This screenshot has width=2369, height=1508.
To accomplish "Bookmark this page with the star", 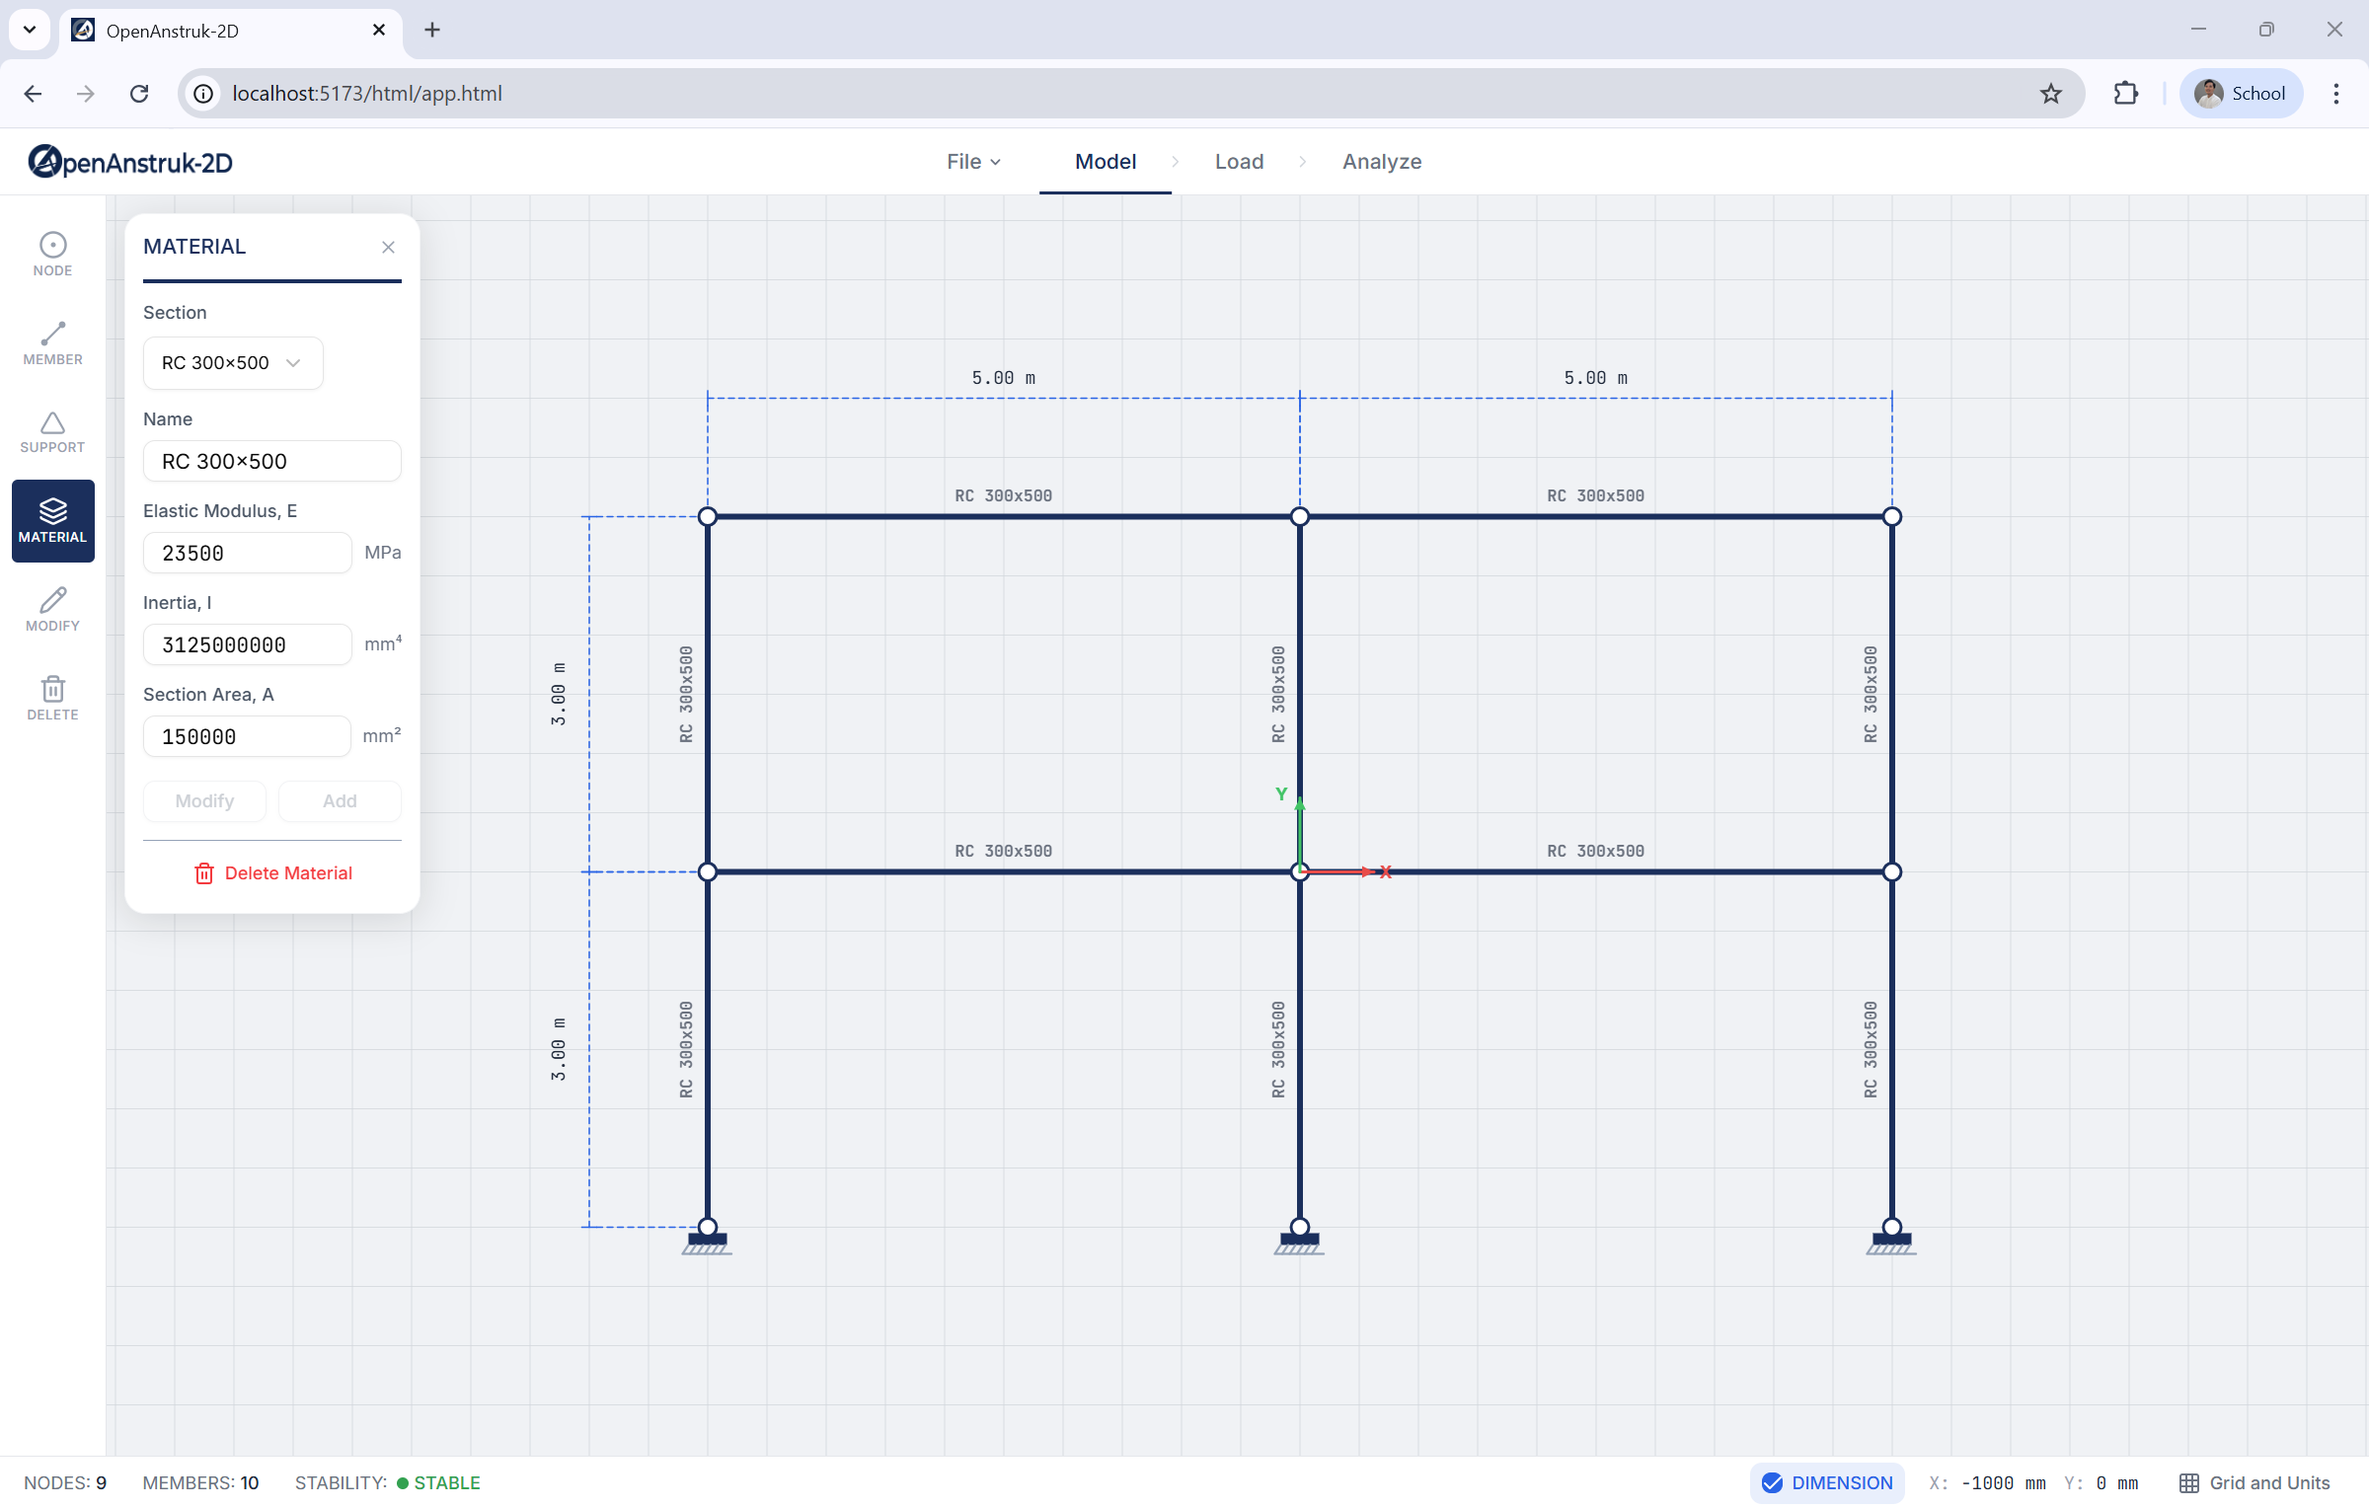I will coord(2051,94).
